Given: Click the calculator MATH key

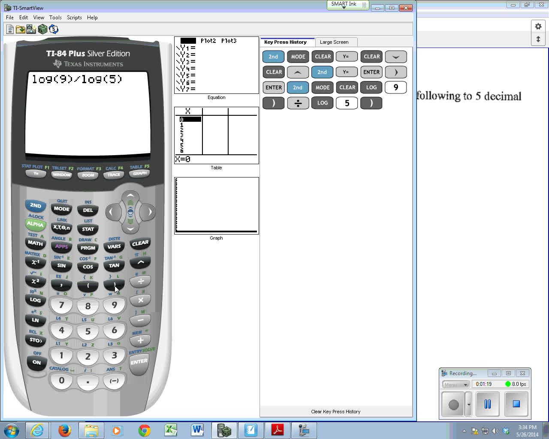Looking at the screenshot, I should click(x=35, y=243).
